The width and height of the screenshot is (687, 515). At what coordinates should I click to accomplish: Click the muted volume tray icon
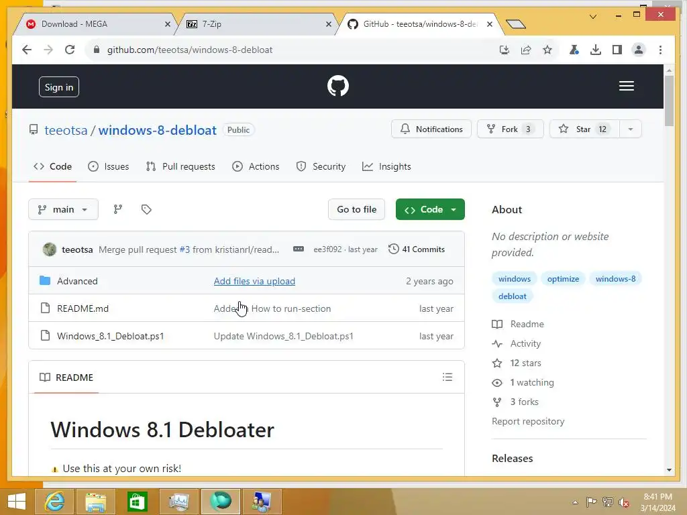624,502
